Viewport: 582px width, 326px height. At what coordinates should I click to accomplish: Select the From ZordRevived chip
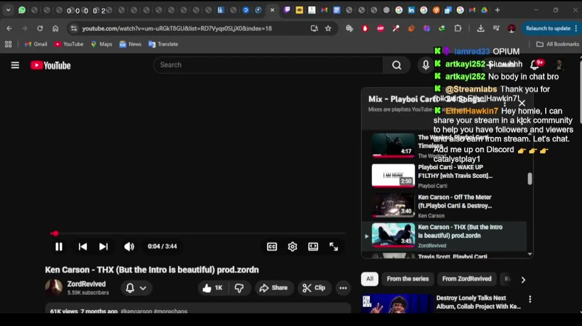pos(466,279)
